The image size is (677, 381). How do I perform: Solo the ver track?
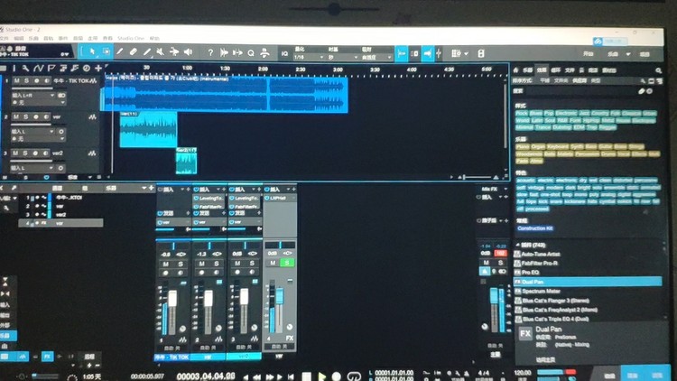pos(26,116)
